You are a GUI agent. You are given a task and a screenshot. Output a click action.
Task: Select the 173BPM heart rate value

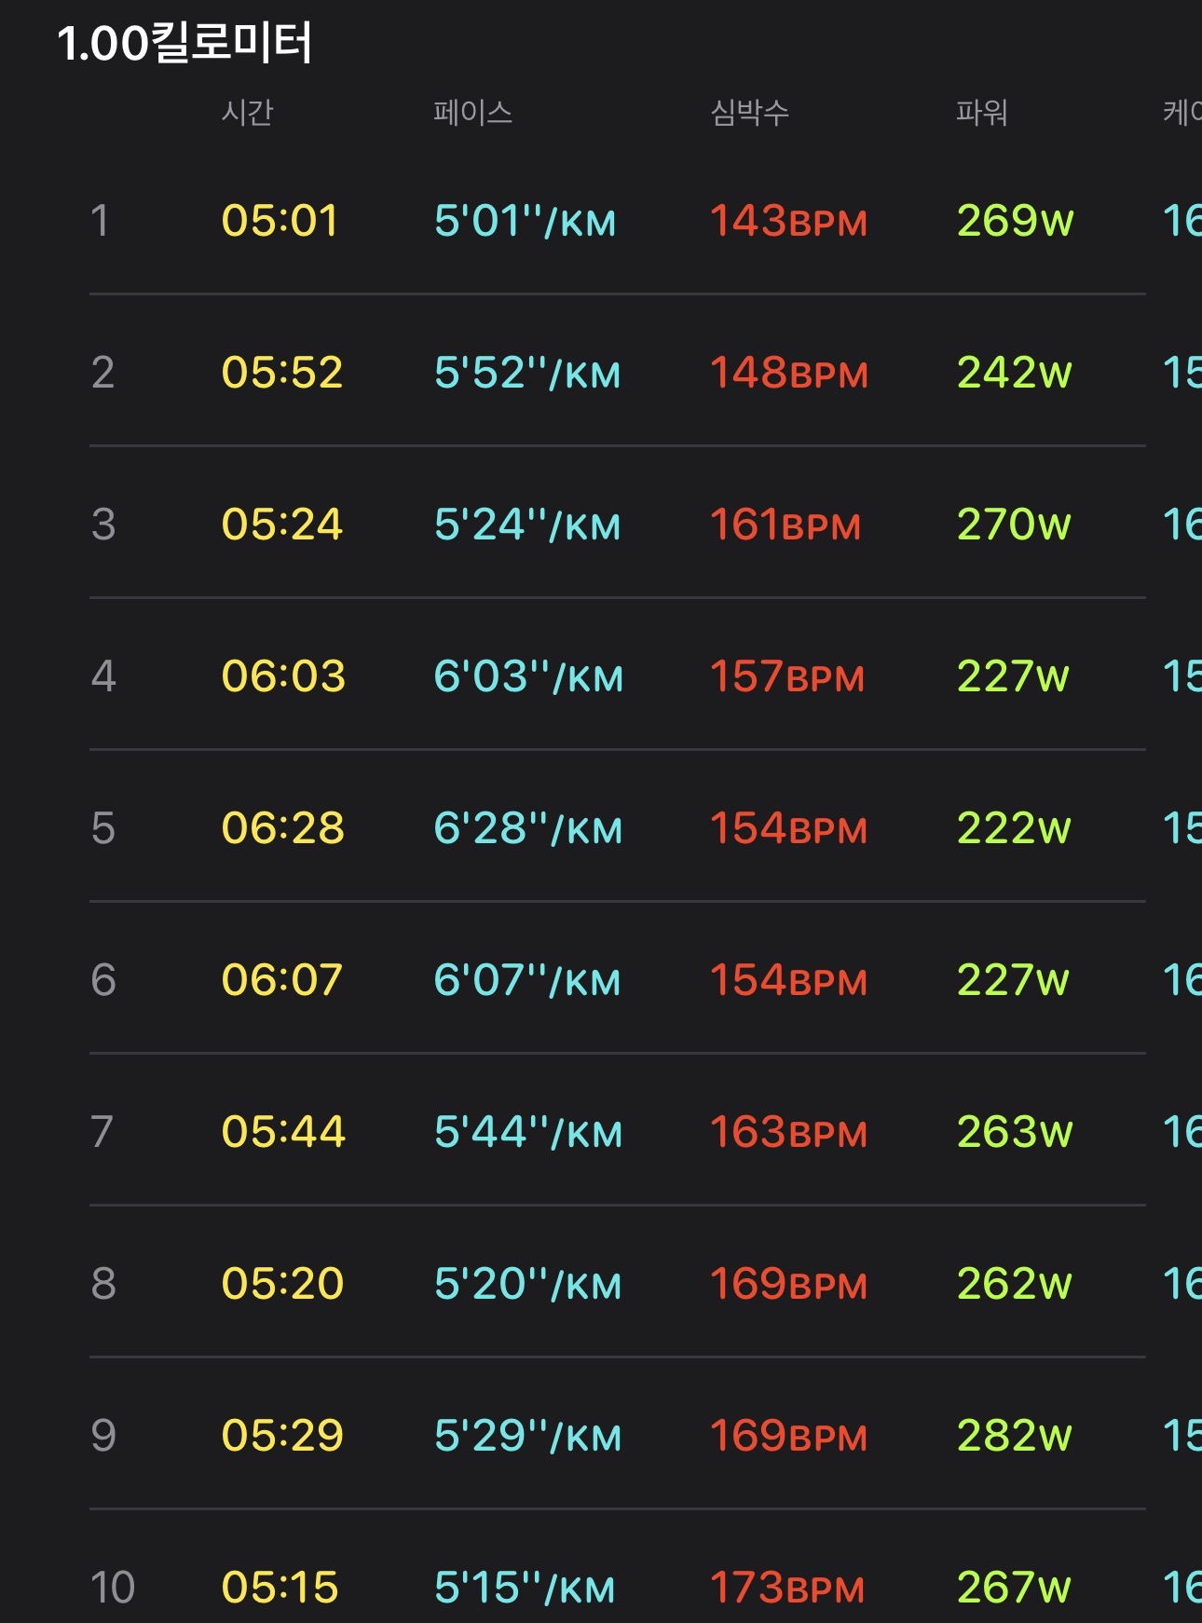coord(787,1588)
